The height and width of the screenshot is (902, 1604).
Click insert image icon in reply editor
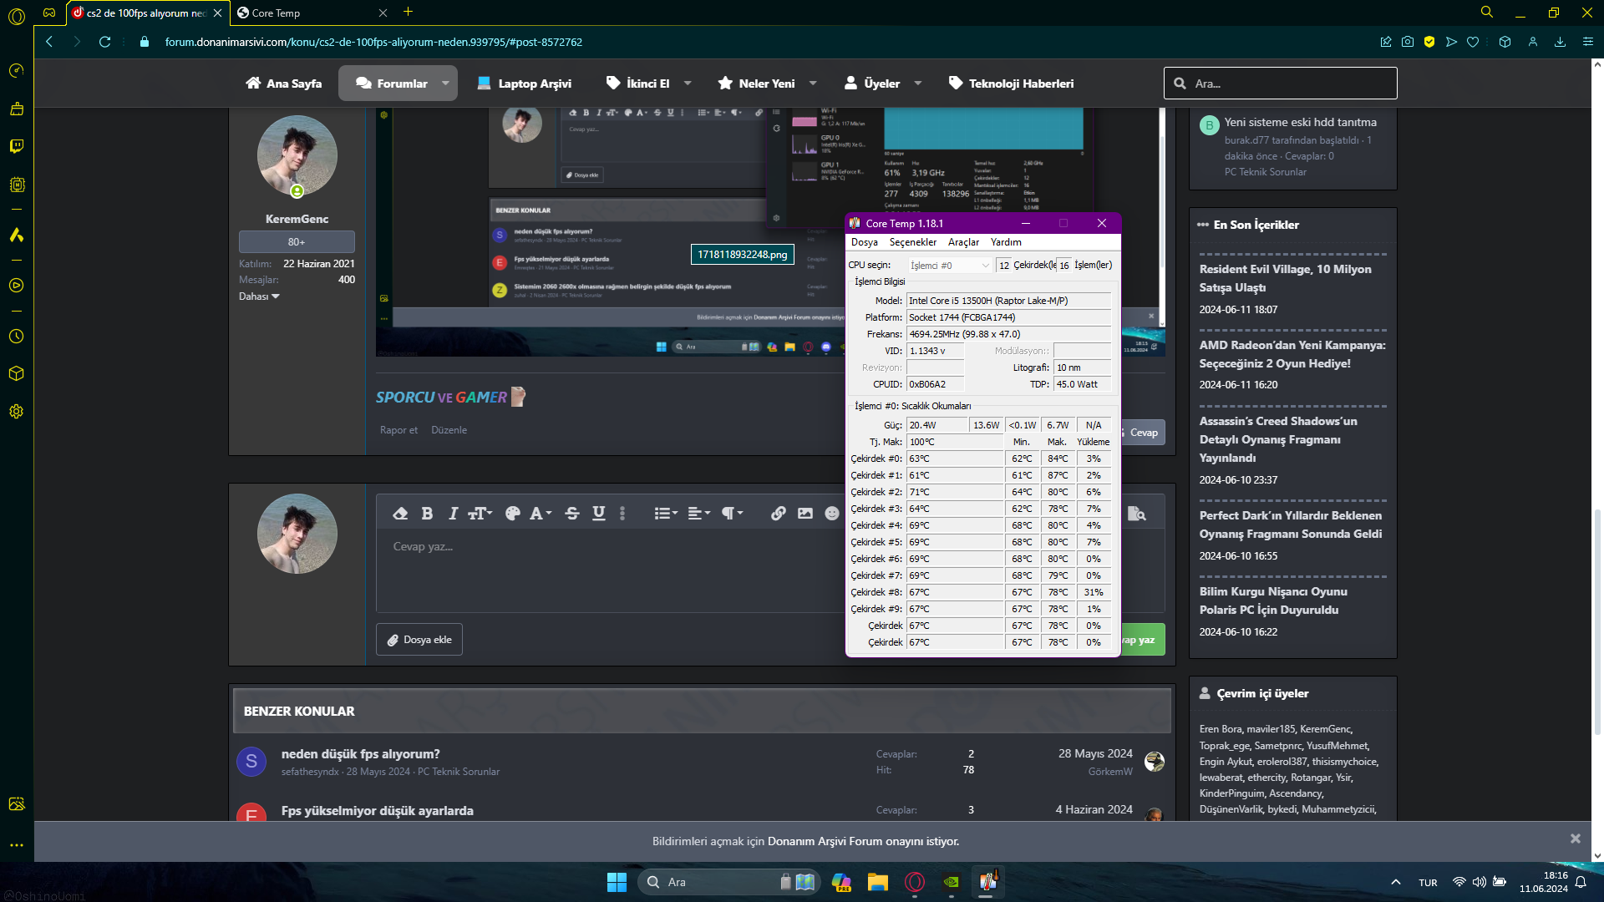pyautogui.click(x=805, y=513)
